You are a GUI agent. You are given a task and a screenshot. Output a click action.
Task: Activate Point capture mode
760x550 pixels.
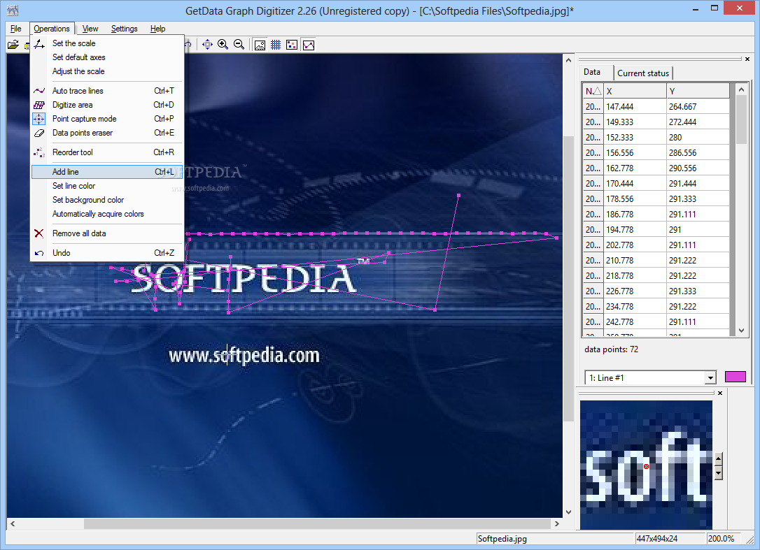coord(107,119)
